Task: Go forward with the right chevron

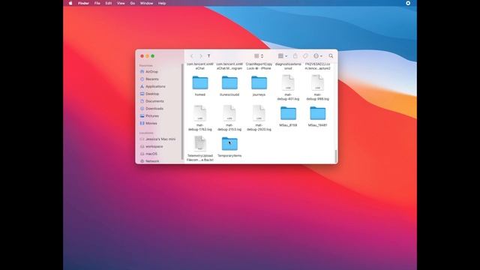Action: coord(201,56)
